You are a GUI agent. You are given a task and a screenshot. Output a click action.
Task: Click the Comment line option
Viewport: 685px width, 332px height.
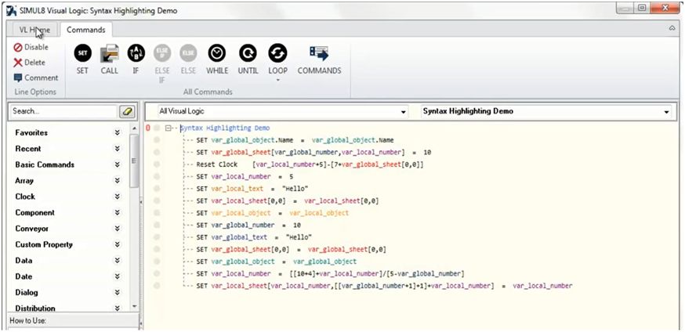point(36,78)
